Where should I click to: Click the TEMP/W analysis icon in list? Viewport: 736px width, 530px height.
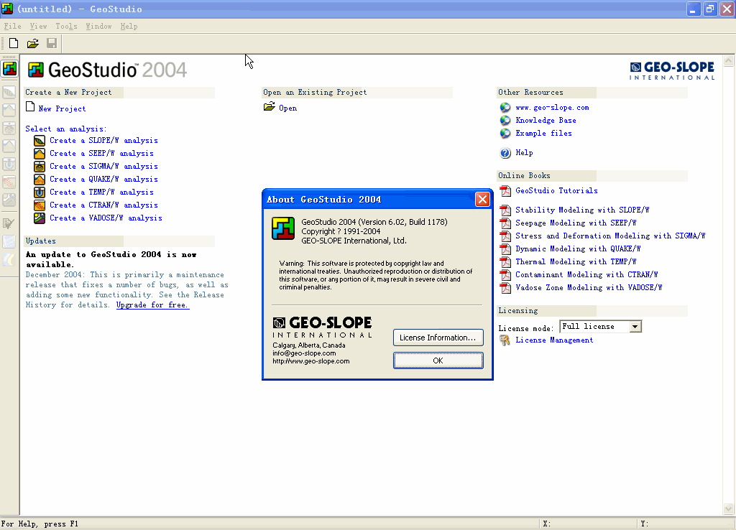tap(40, 192)
